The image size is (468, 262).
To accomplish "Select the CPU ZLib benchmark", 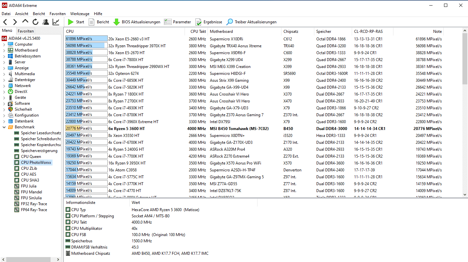I will (29, 168).
